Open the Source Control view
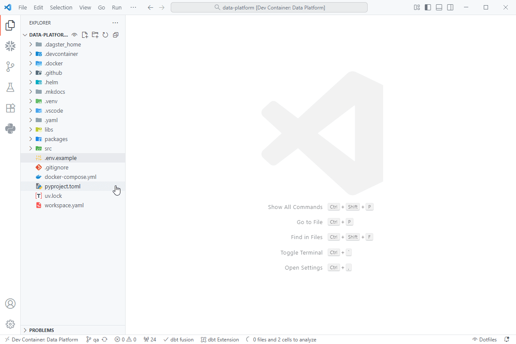Screen dimensions: 516x344 (10, 67)
